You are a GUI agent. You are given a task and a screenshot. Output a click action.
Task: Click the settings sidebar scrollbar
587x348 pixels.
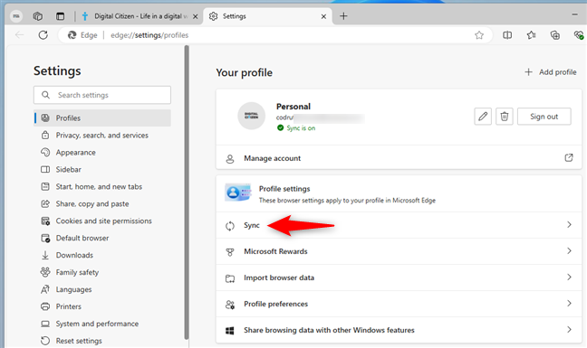(x=187, y=193)
